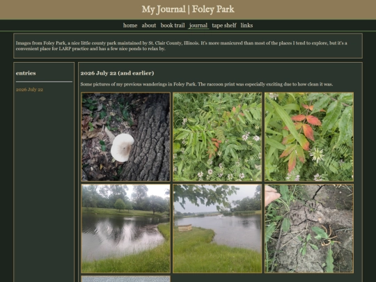View the close-up red leaves photo
Image resolution: width=376 pixels, height=282 pixels.
tap(309, 136)
